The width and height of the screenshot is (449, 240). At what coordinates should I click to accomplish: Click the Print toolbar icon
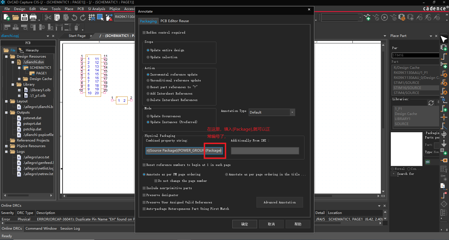point(33,17)
